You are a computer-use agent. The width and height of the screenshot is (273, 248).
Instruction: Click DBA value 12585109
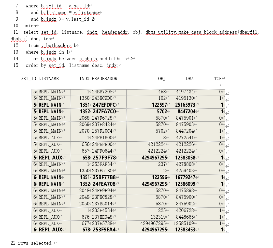pyautogui.click(x=184, y=224)
